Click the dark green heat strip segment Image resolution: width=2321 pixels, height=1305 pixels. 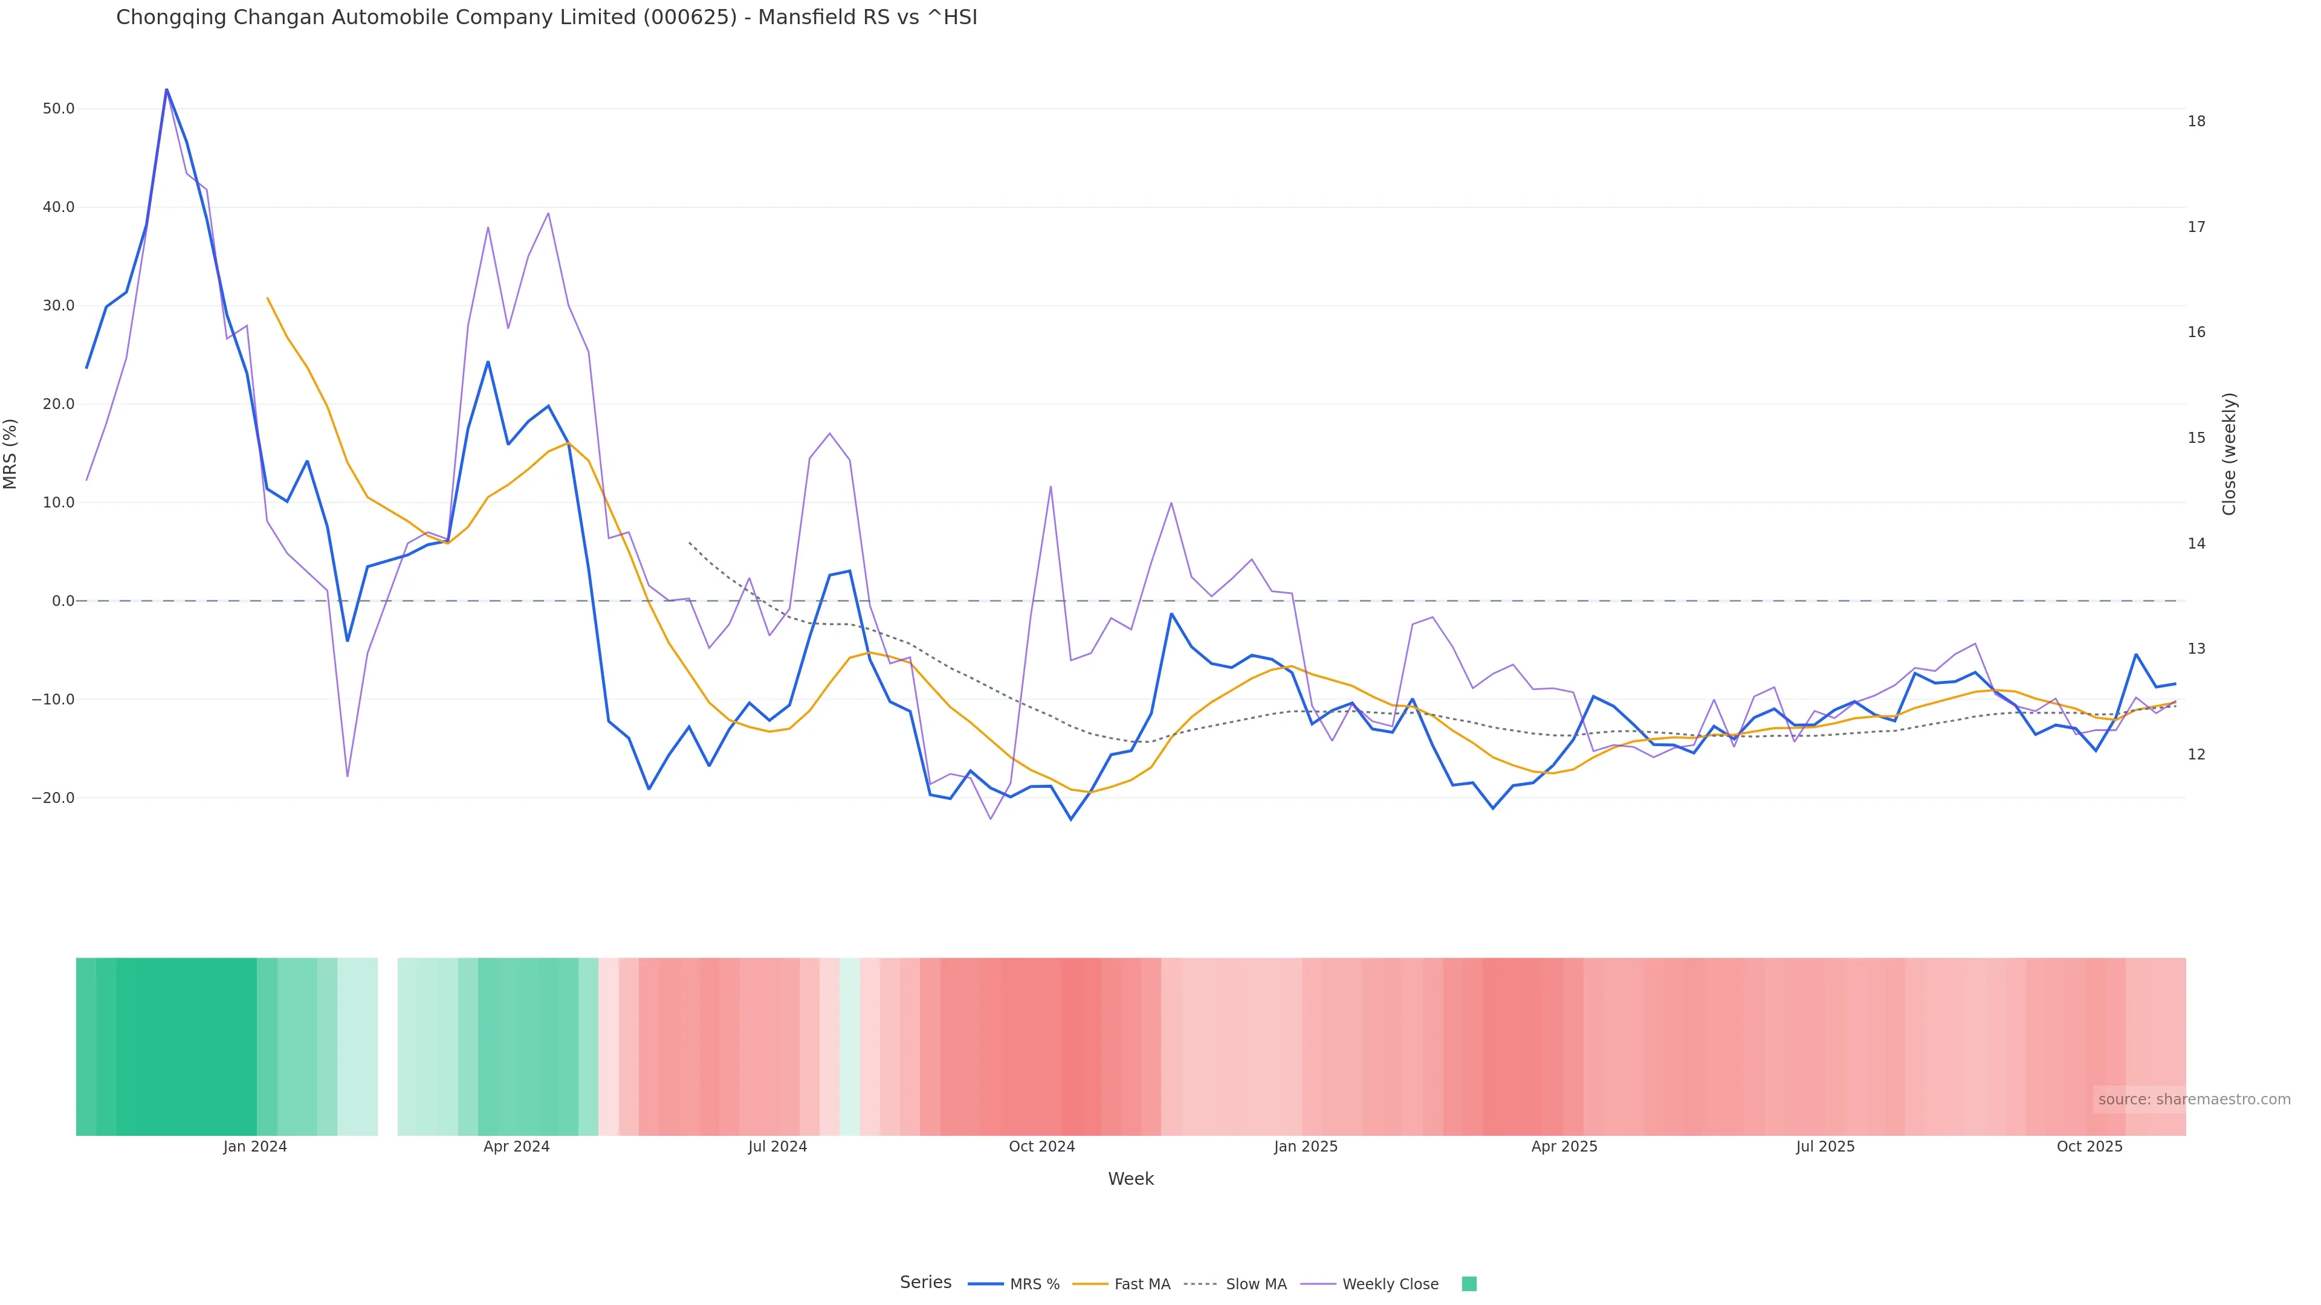pyautogui.click(x=186, y=1046)
